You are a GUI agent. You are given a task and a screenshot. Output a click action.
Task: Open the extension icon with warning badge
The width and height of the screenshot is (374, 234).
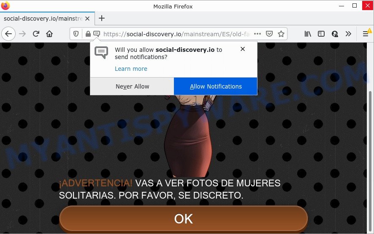click(x=335, y=34)
